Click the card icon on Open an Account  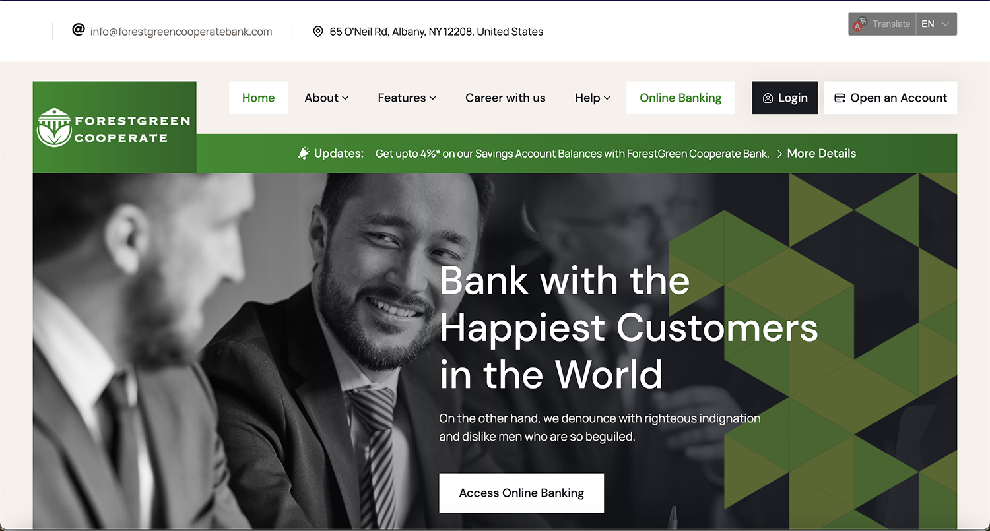tap(840, 98)
